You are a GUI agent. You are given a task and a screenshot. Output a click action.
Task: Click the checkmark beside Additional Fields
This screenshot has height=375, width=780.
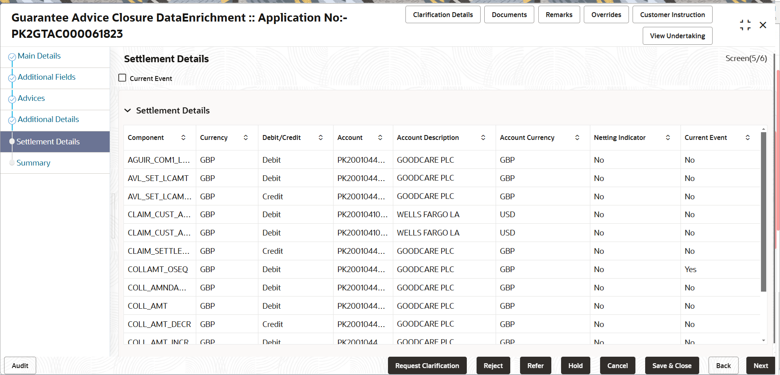(x=12, y=78)
